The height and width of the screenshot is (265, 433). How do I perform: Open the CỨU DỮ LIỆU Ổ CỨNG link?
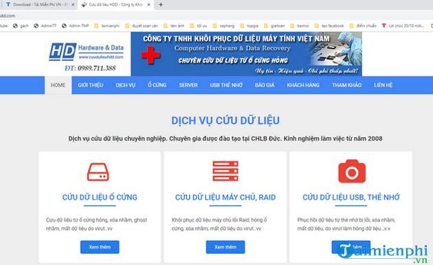[x=100, y=198]
